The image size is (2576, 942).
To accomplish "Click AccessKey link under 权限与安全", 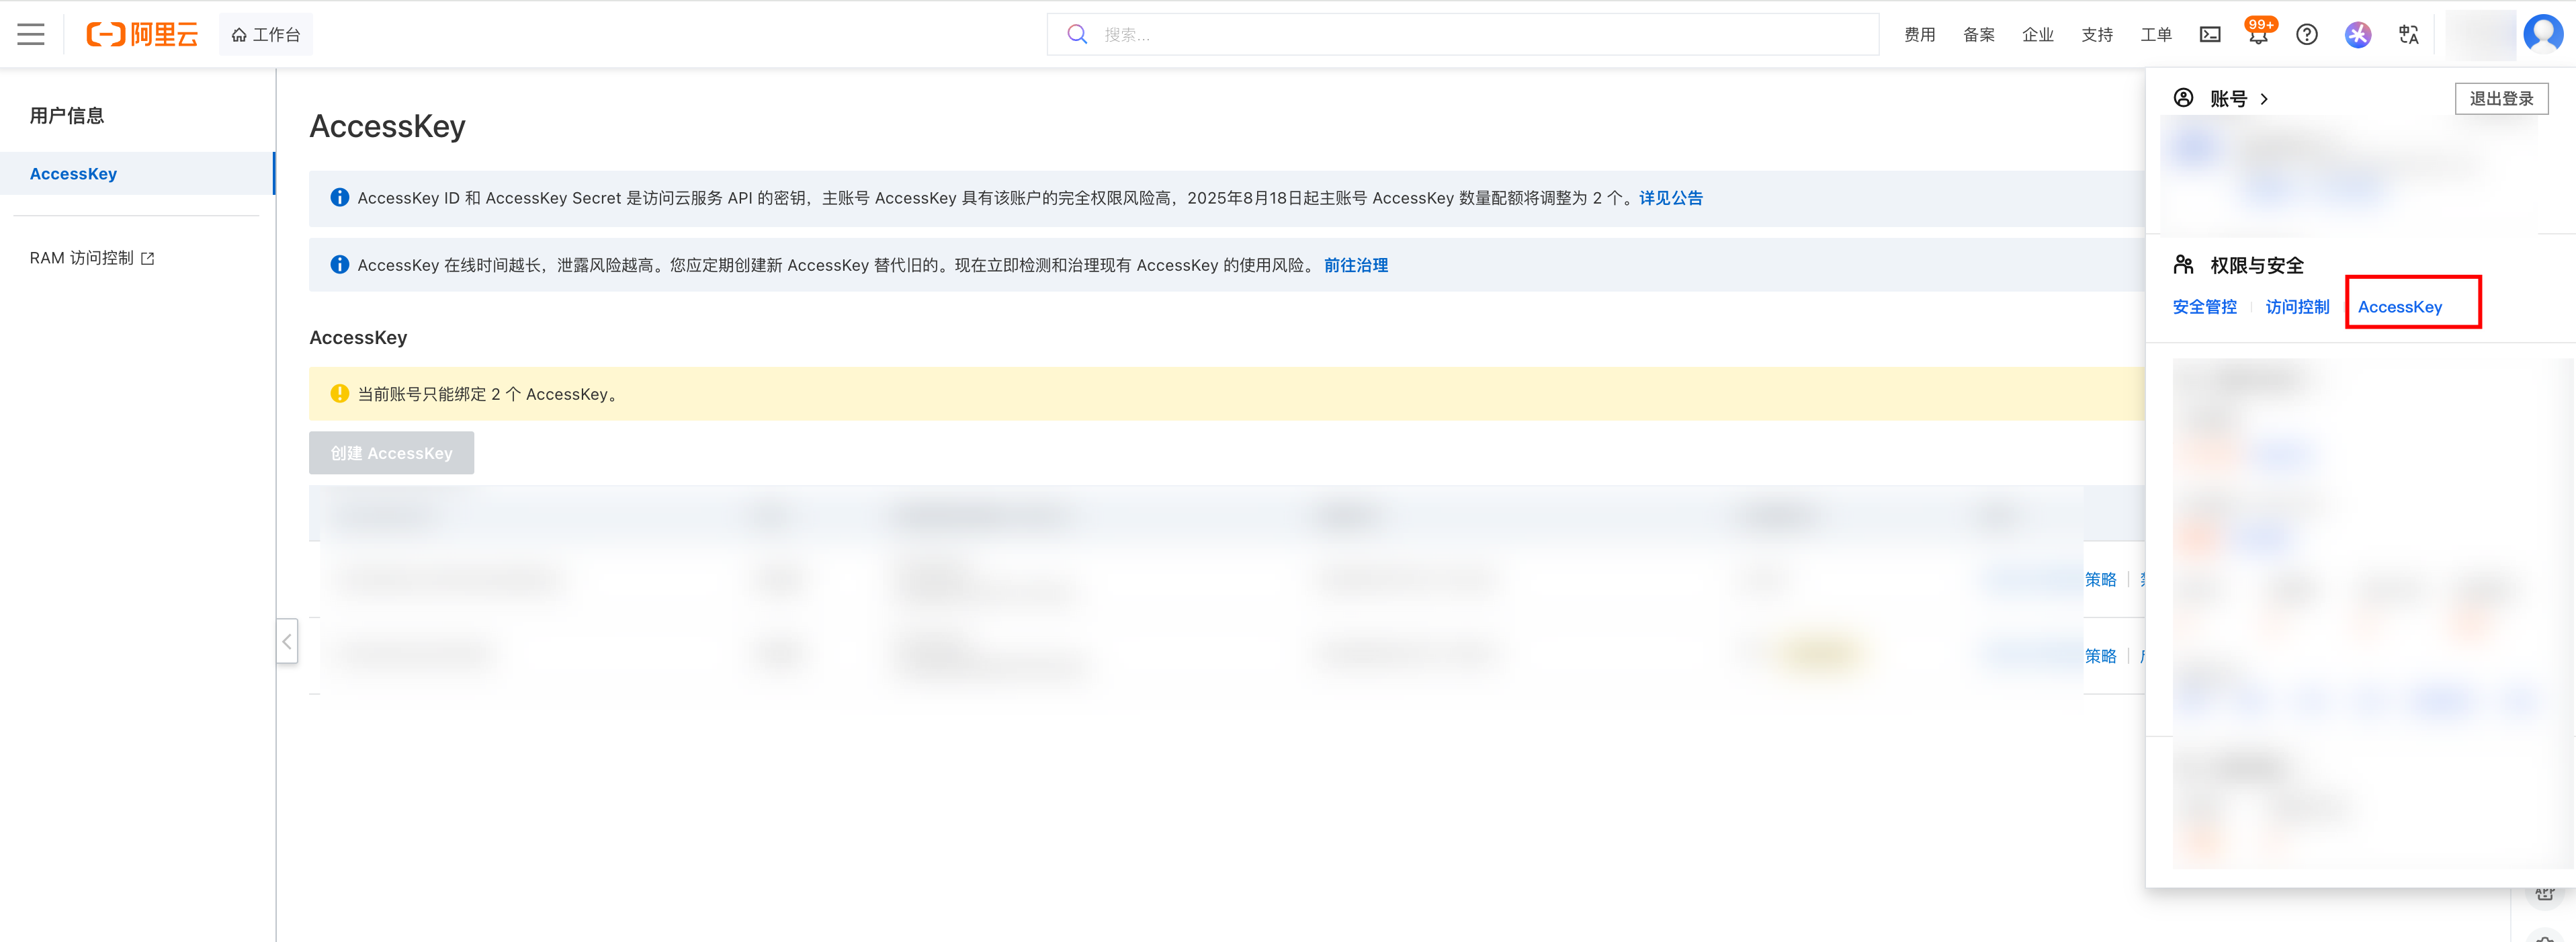I will [2399, 307].
